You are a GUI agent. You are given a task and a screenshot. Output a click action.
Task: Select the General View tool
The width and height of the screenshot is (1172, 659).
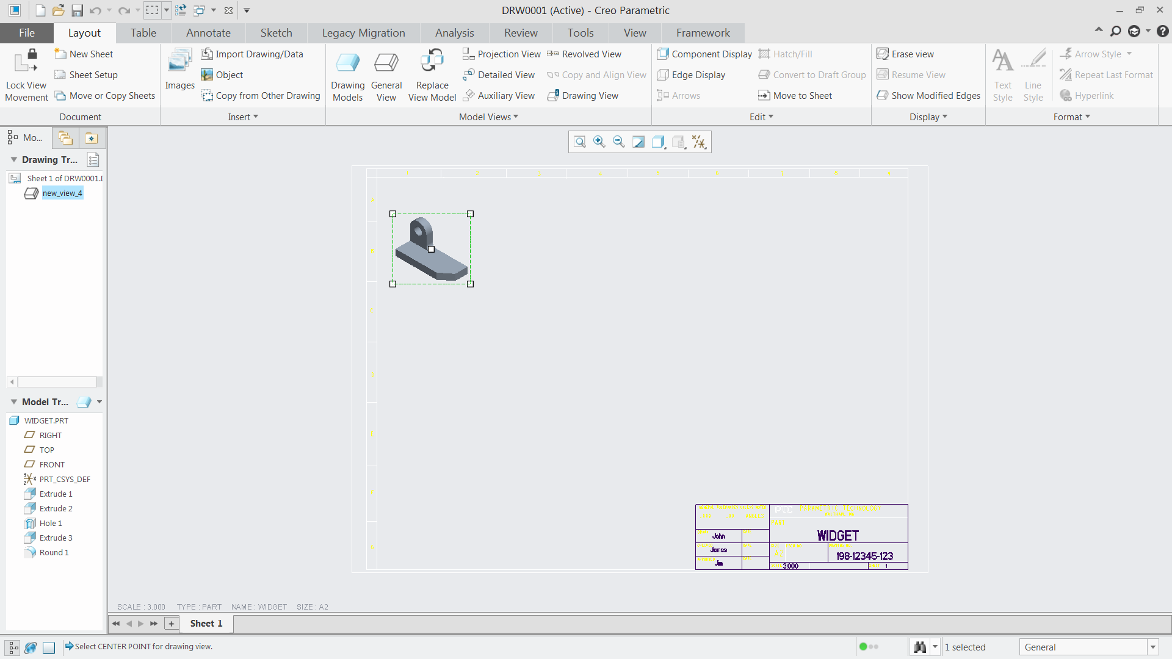386,73
